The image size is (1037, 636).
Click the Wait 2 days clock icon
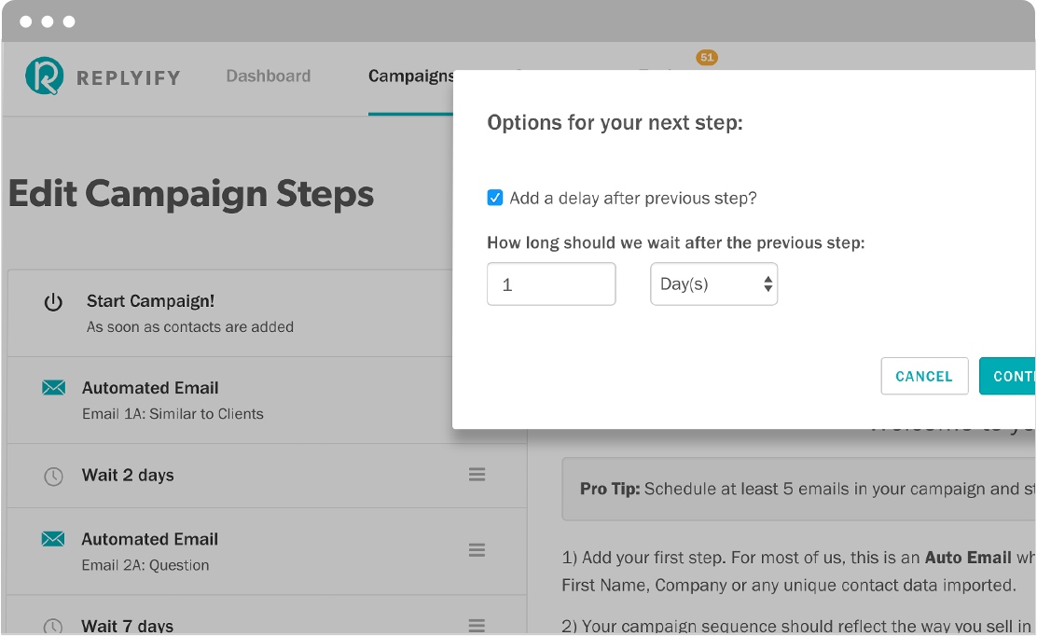coord(53,476)
